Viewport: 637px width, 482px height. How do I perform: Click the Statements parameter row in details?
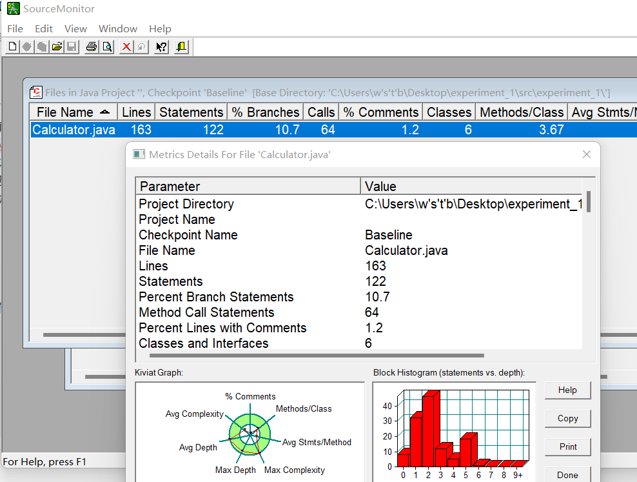click(359, 281)
